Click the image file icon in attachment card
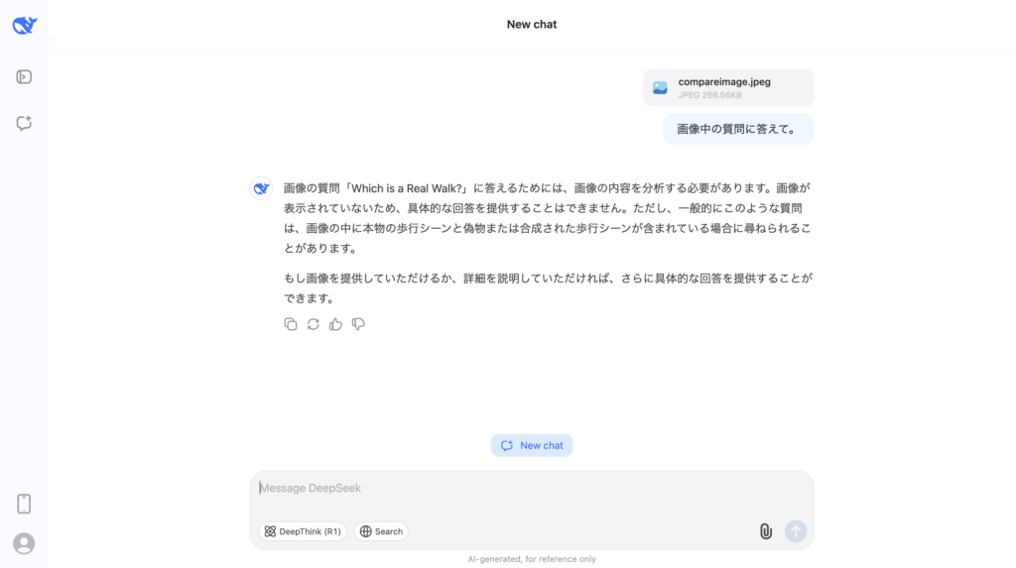This screenshot has width=1016, height=568. 660,87
